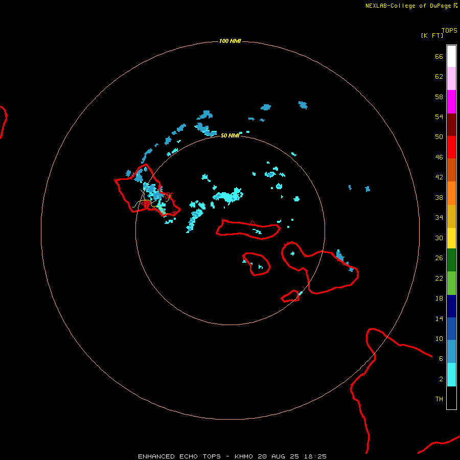The height and width of the screenshot is (460, 460).
Task: Select the '14' legend value
Action: coord(439,318)
